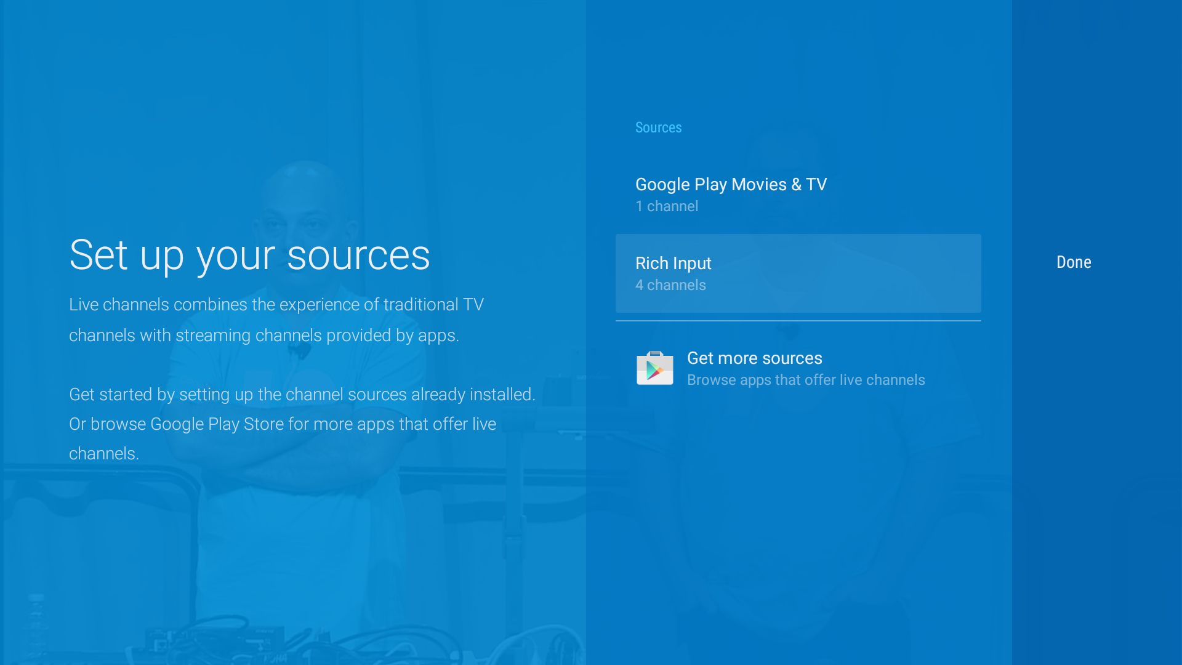Click the '1 channel' subtitle text

(x=667, y=206)
